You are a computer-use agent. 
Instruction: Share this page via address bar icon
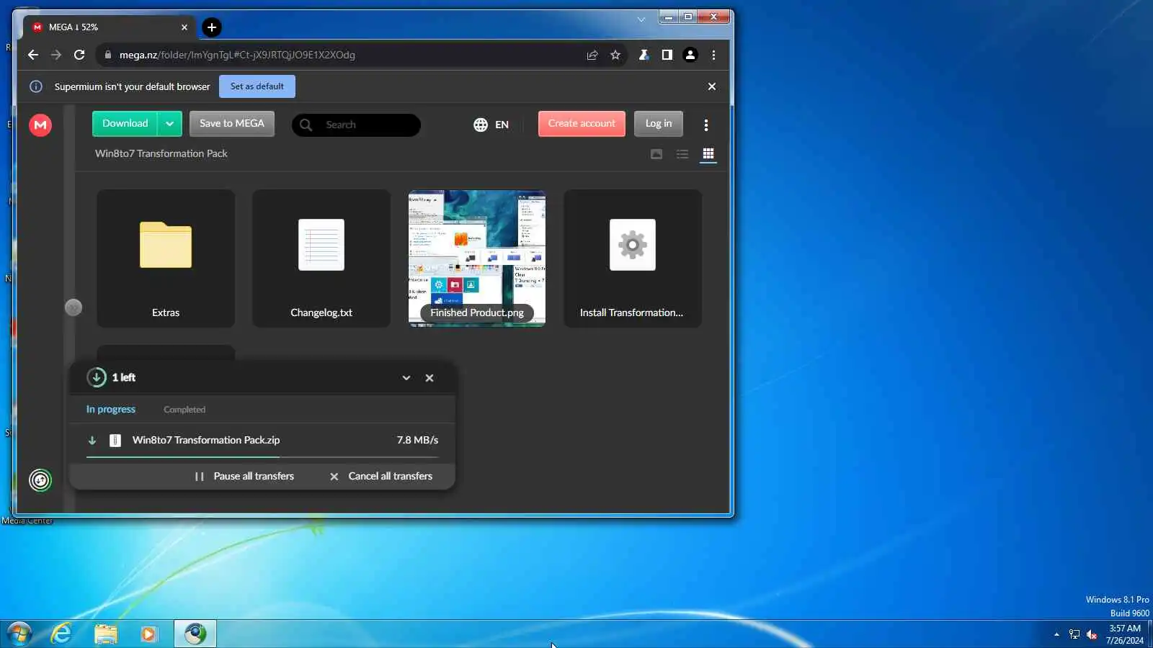(592, 55)
